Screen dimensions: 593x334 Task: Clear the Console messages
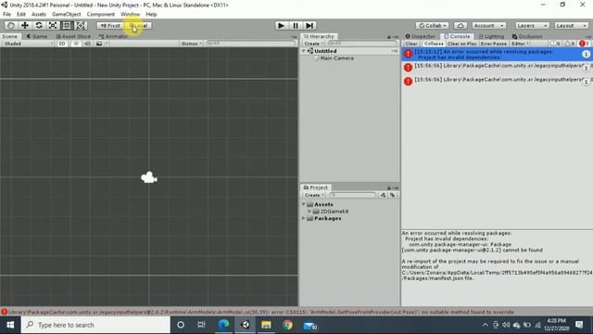(x=411, y=44)
